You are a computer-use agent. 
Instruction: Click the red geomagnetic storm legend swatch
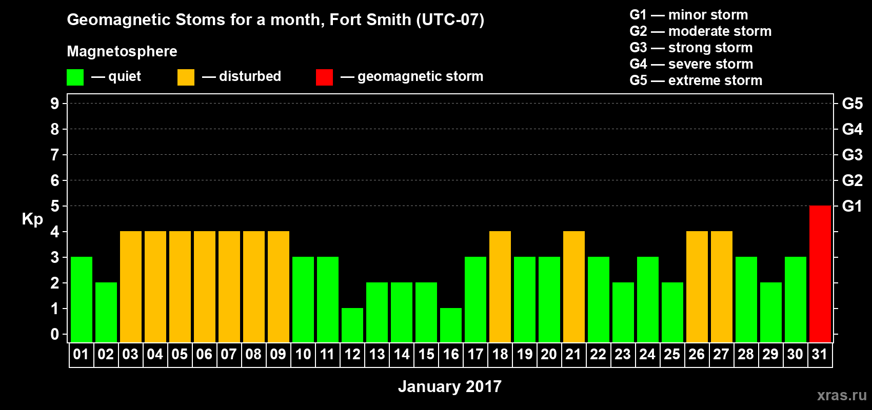(324, 77)
